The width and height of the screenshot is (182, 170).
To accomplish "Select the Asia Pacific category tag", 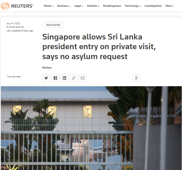I will [x=53, y=25].
